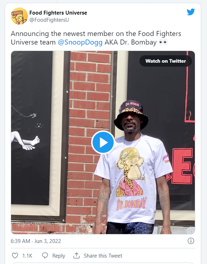Click the reply speech bubble icon

click(x=45, y=255)
